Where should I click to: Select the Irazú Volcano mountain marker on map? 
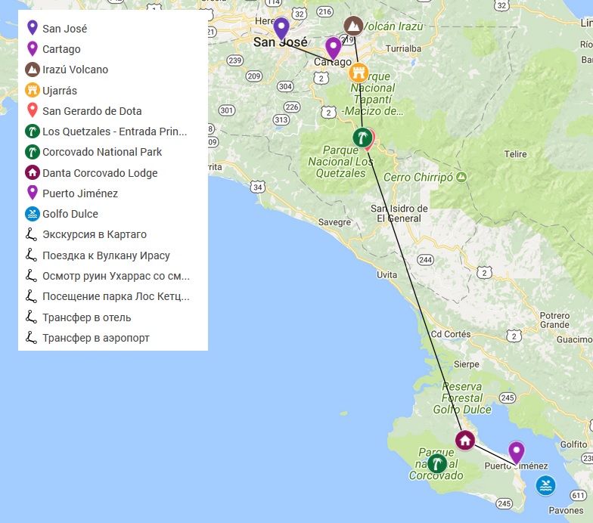[x=353, y=26]
